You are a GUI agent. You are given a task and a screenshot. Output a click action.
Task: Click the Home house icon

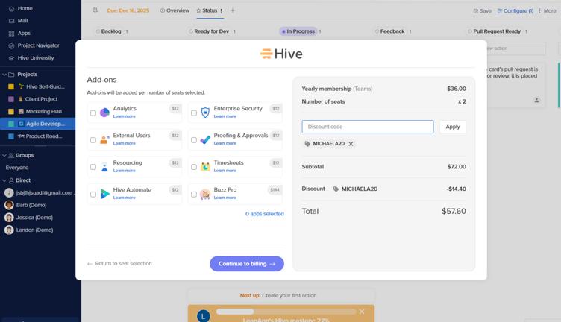pyautogui.click(x=11, y=9)
